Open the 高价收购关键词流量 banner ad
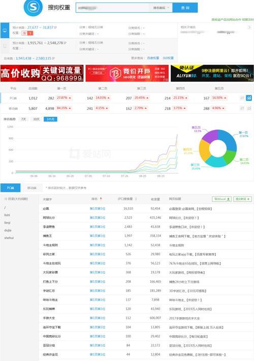The height and width of the screenshot is (361, 254). click(x=42, y=73)
